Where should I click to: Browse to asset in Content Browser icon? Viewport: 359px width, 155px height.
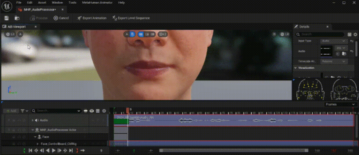17,18
